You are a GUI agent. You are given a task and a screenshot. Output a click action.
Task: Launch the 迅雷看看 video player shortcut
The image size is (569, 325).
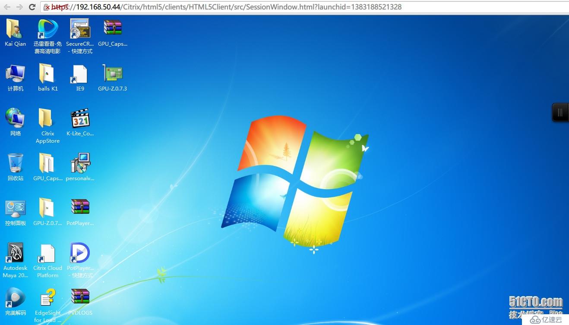pos(47,29)
